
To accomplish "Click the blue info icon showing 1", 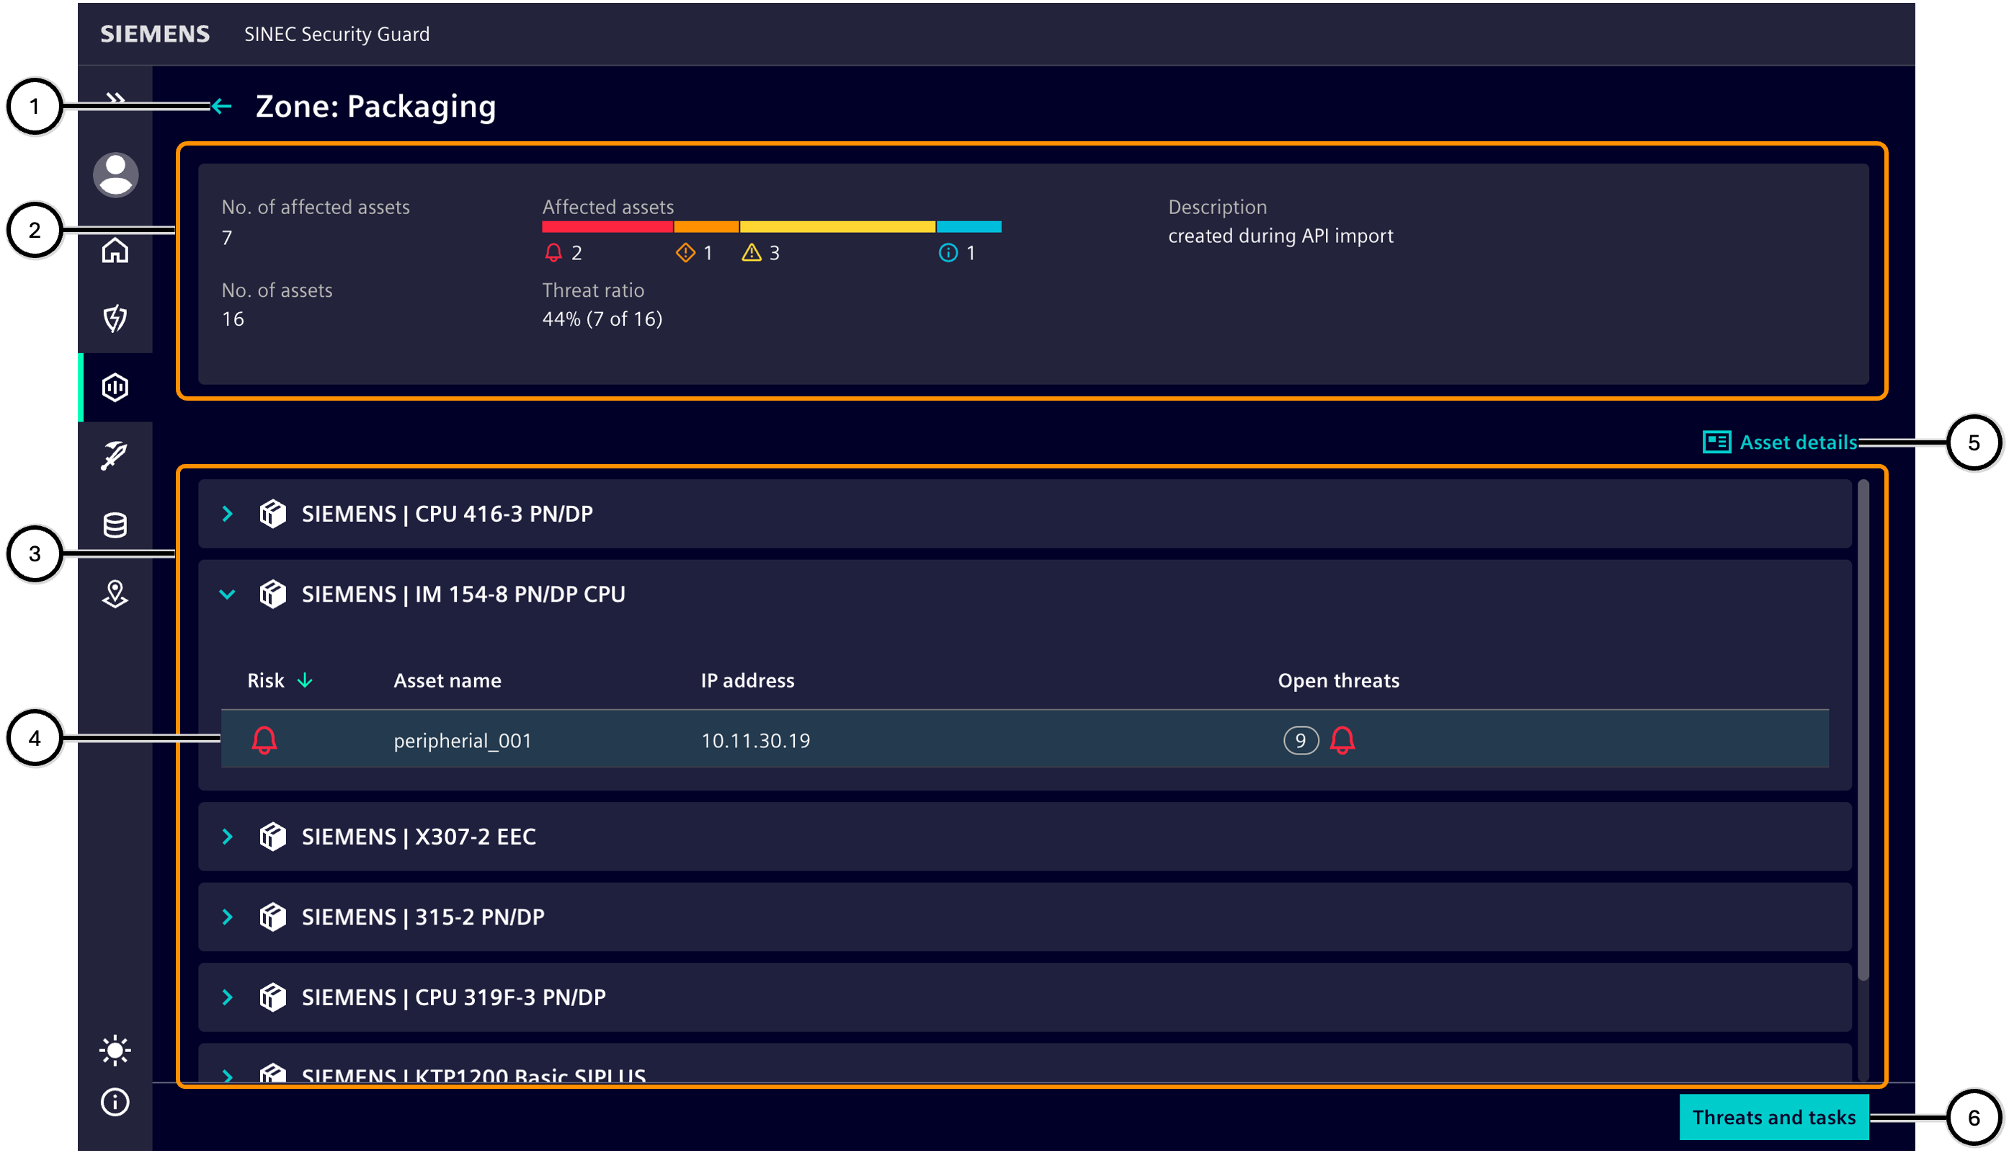I will click(948, 253).
